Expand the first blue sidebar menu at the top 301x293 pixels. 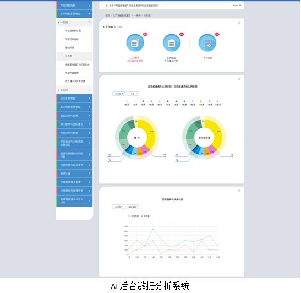point(74,6)
